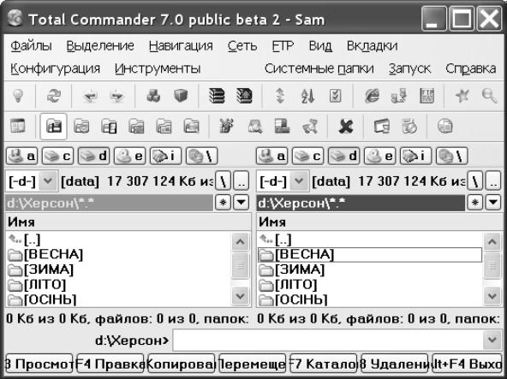This screenshot has width=507, height=379.
Task: Open right panel favorites asterisk button
Action: pyautogui.click(x=474, y=203)
